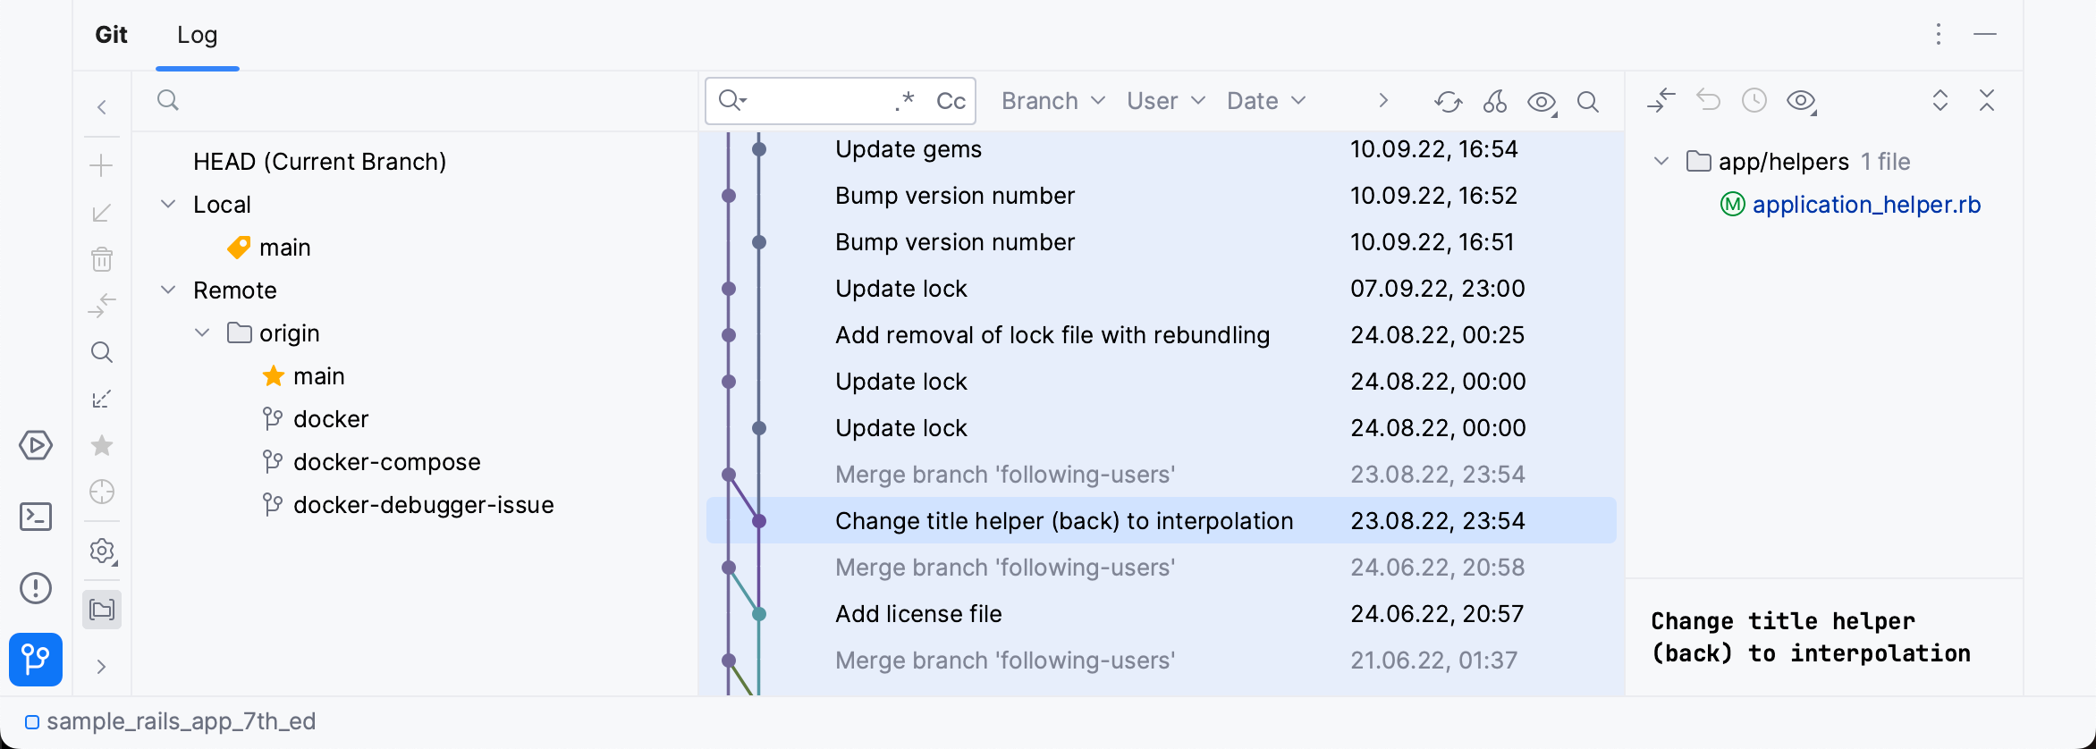2096x749 pixels.
Task: Open the User filter dropdown
Action: tap(1165, 101)
